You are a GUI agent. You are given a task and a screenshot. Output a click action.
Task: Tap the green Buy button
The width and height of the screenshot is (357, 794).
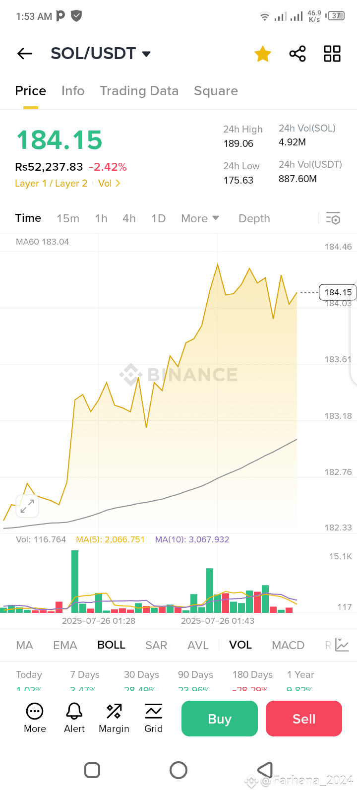220,719
